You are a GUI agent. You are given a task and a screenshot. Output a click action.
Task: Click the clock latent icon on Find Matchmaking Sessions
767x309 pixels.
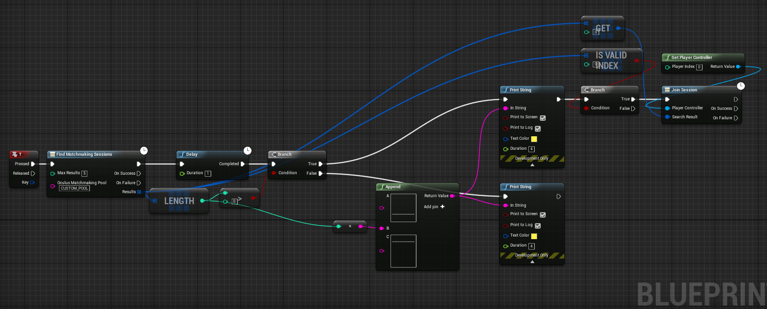pyautogui.click(x=144, y=150)
